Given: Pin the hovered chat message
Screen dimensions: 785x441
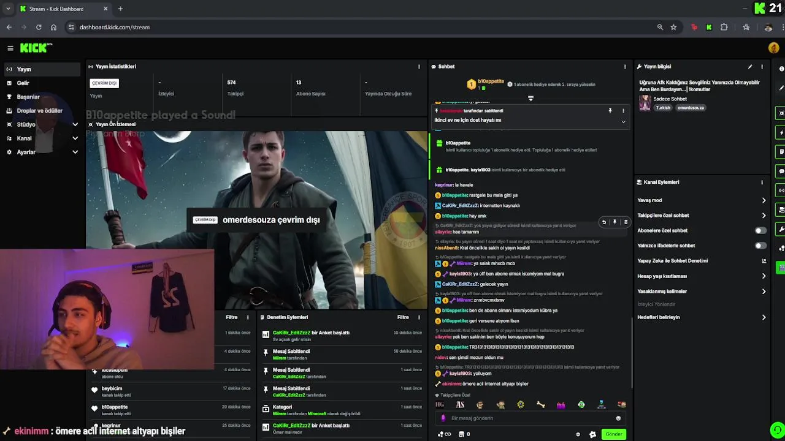Looking at the screenshot, I should pos(615,222).
